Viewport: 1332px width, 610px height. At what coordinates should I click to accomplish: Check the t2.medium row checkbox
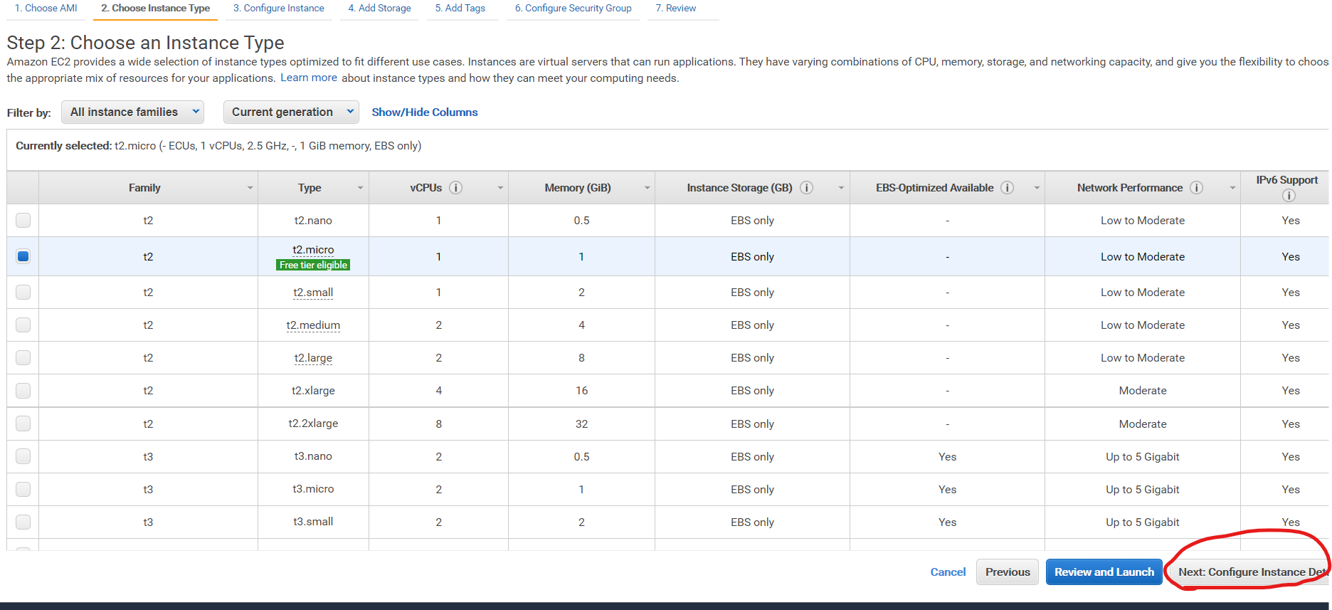click(x=23, y=325)
